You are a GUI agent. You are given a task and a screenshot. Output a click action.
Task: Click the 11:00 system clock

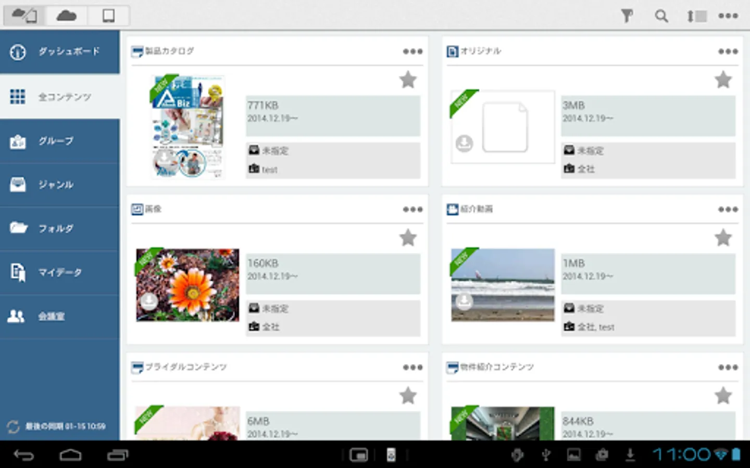(681, 455)
